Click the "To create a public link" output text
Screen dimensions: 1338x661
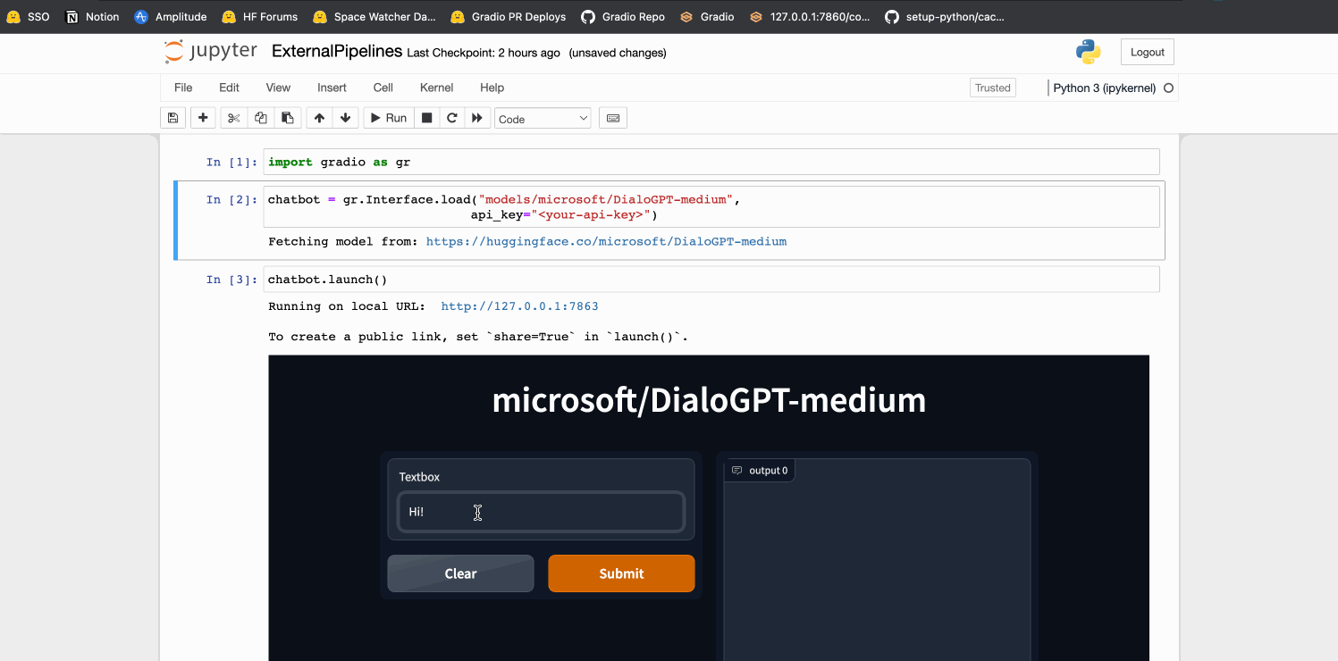click(x=478, y=337)
